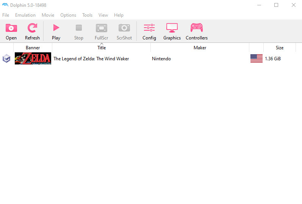302x204 pixels.
Task: Sort the list by the Title column header
Action: (102, 48)
